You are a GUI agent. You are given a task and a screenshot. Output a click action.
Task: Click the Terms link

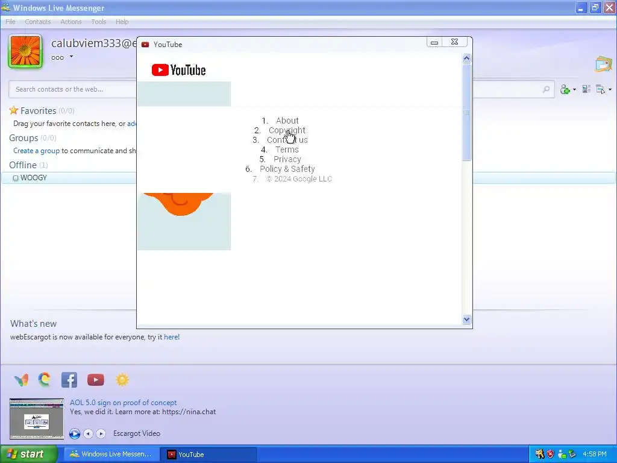coord(287,150)
